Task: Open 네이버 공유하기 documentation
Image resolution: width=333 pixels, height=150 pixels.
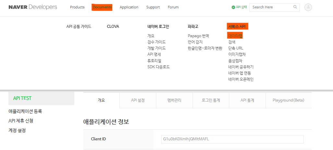Action: (241, 67)
